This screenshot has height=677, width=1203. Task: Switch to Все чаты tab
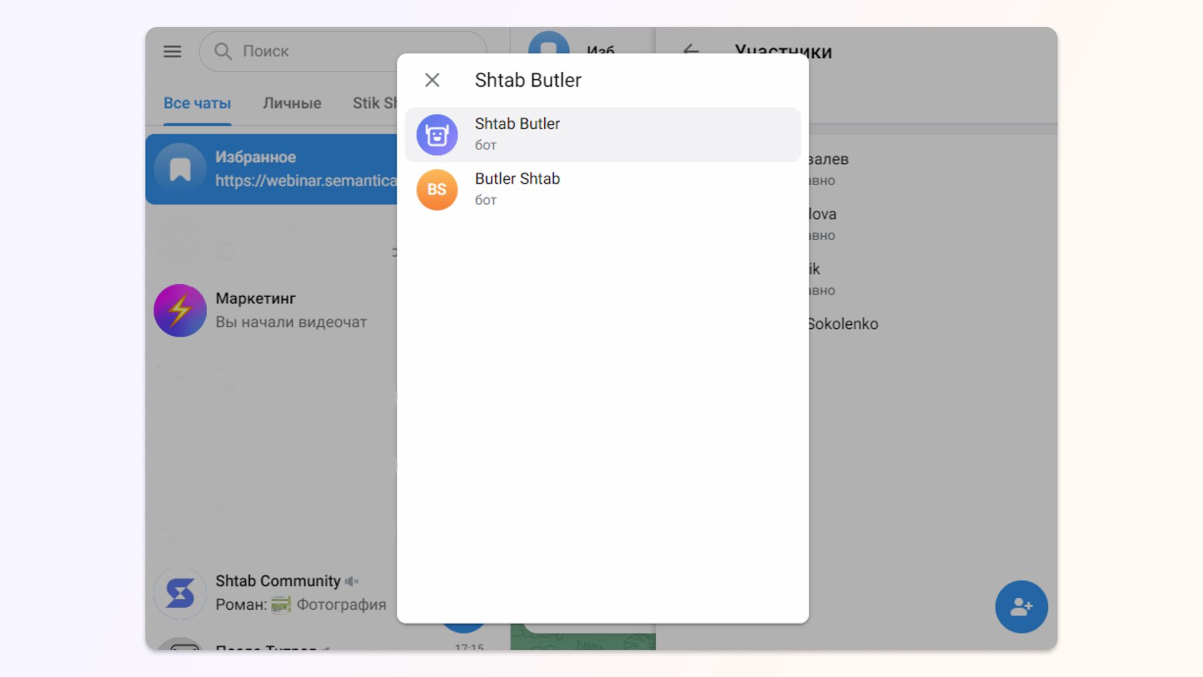click(x=197, y=103)
